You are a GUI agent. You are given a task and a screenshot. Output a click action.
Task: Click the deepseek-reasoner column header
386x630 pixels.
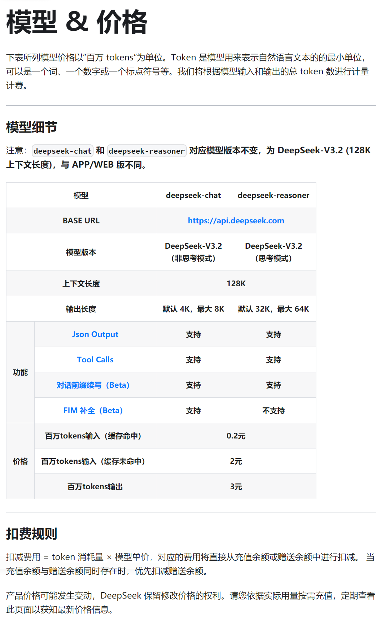(x=274, y=195)
